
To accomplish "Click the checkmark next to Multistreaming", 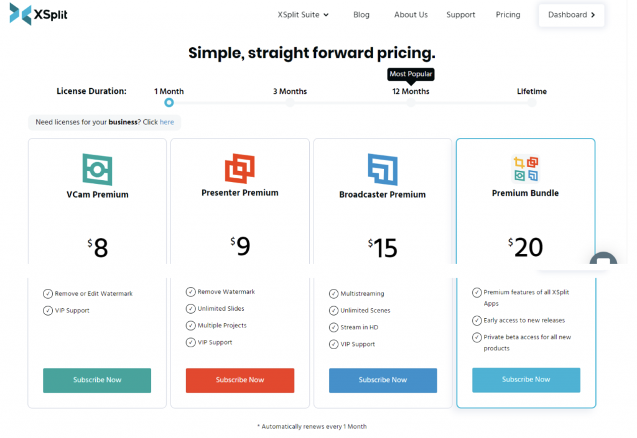I will click(333, 293).
